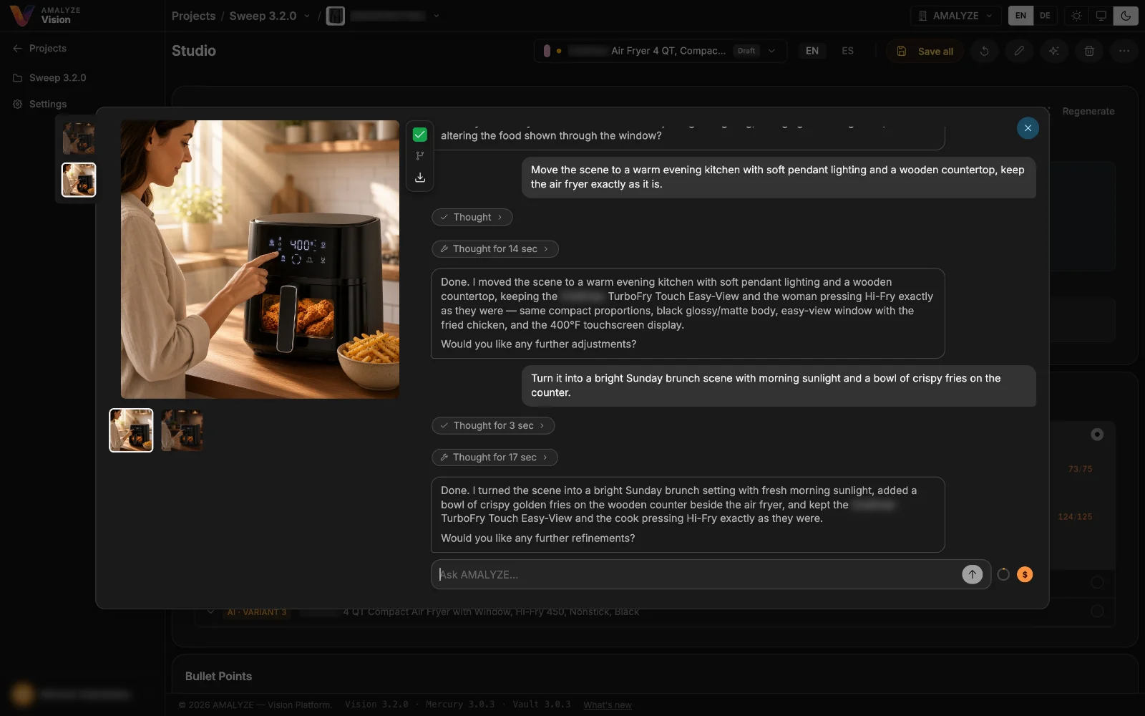This screenshot has width=1145, height=716.
Task: Select the light theme sun icon
Action: (1076, 16)
